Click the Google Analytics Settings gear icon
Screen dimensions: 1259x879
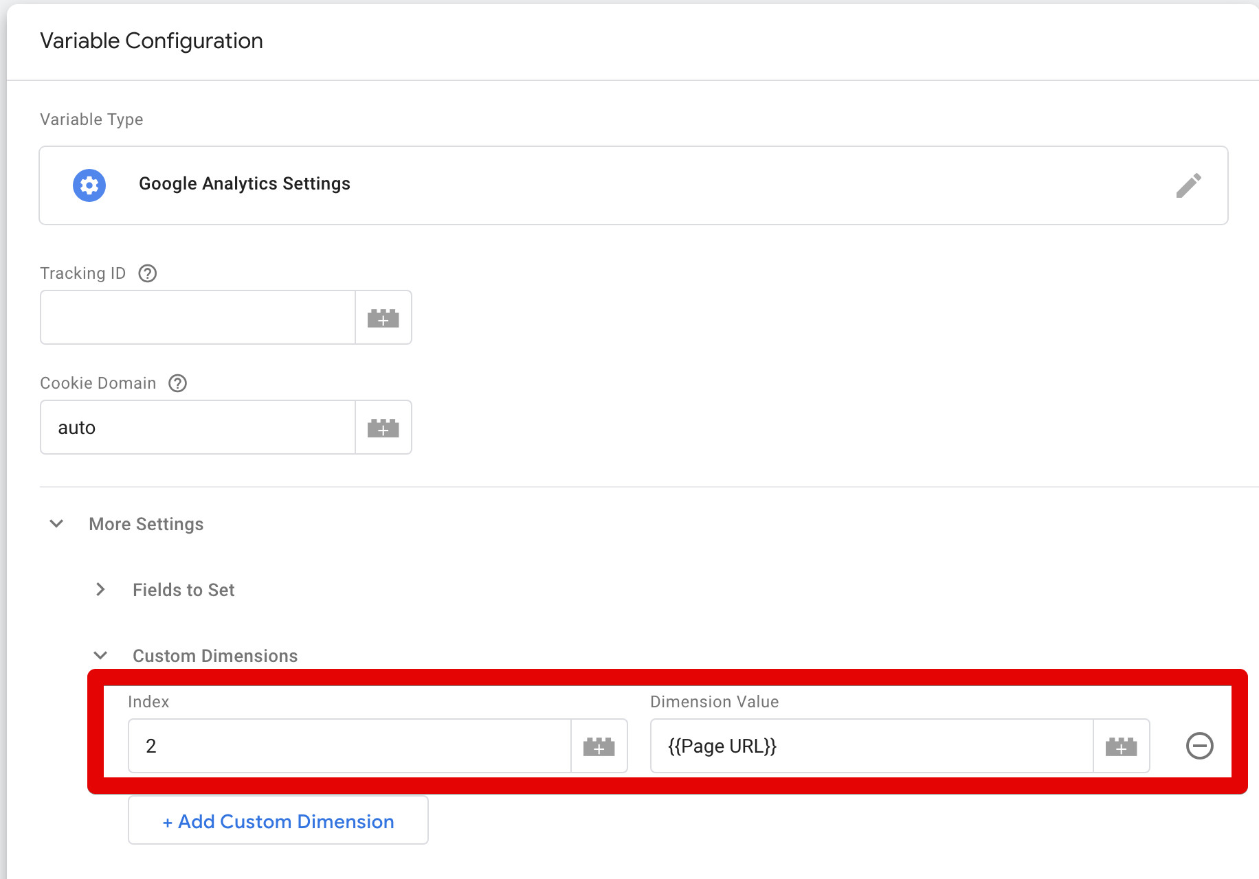(89, 185)
